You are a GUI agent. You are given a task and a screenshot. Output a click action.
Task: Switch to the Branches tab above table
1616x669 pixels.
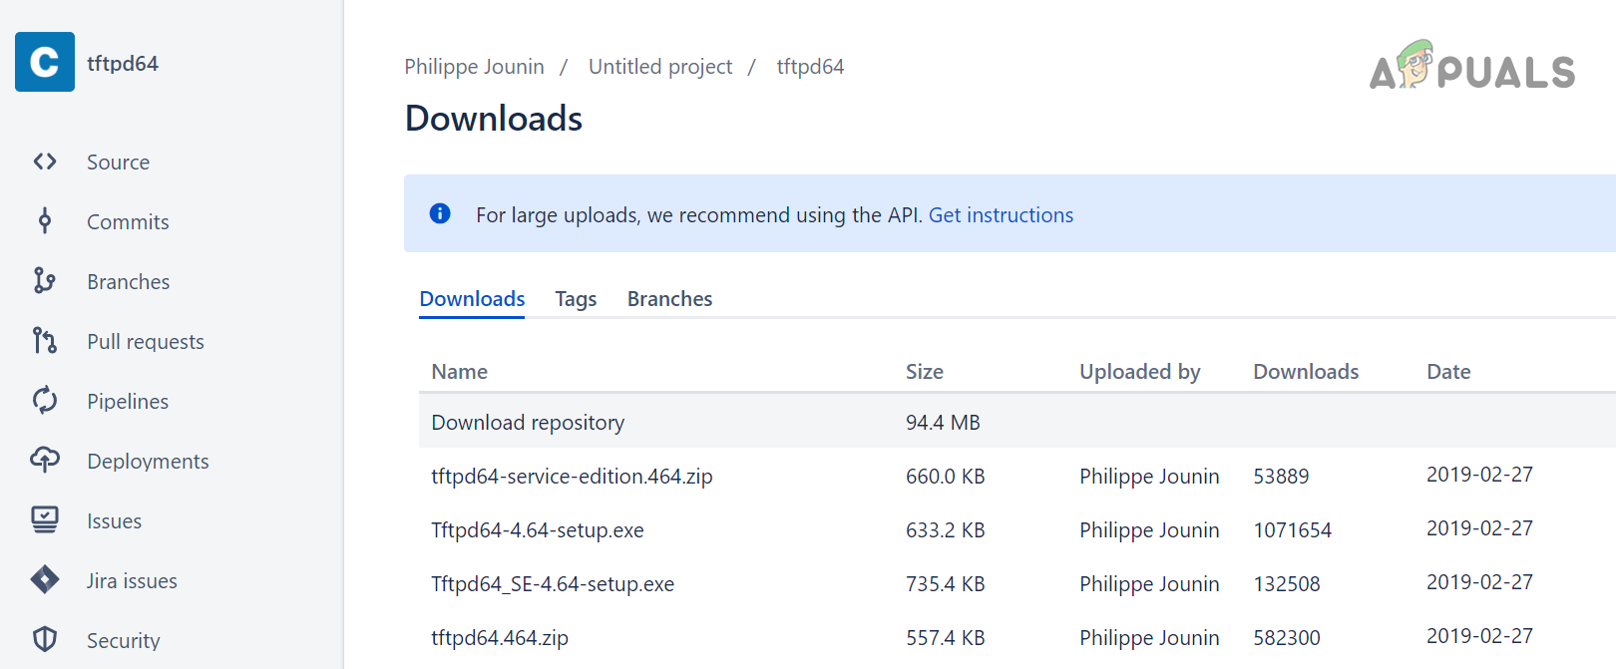669,299
